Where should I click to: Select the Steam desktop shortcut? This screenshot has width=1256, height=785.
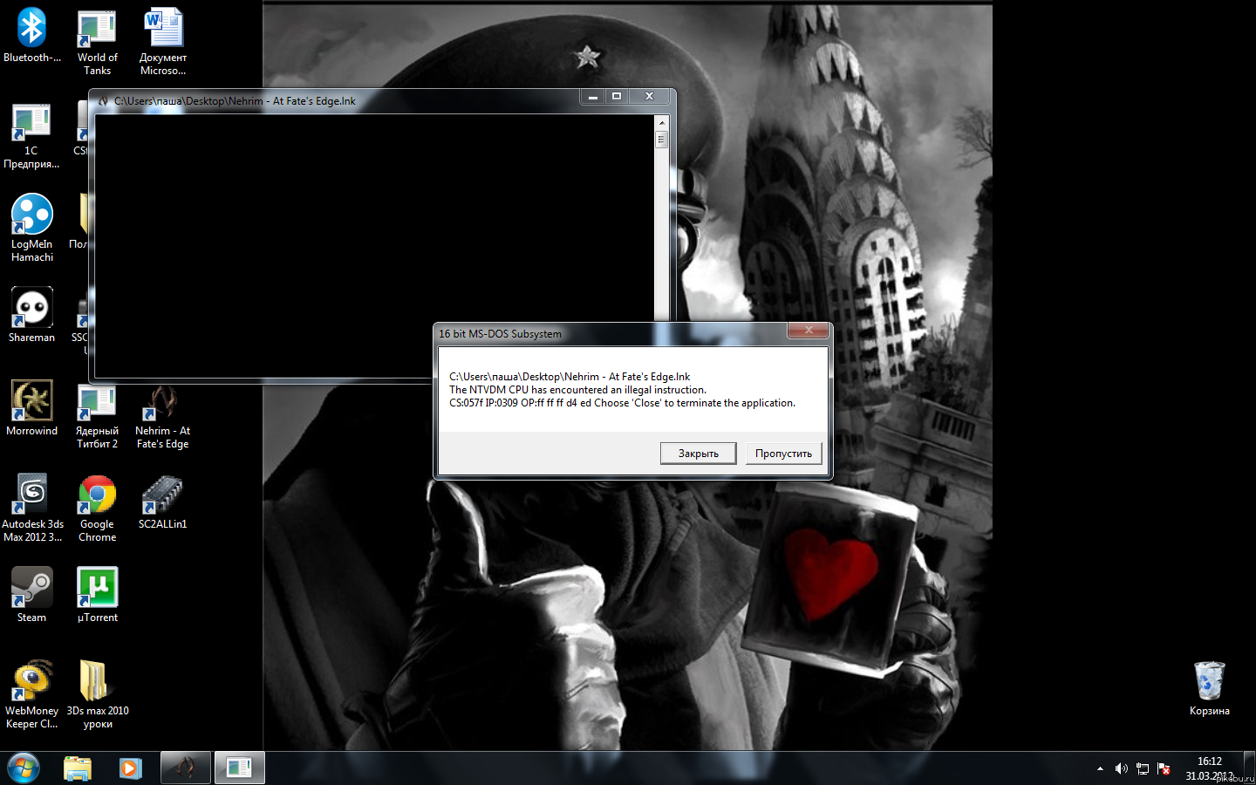pos(32,595)
